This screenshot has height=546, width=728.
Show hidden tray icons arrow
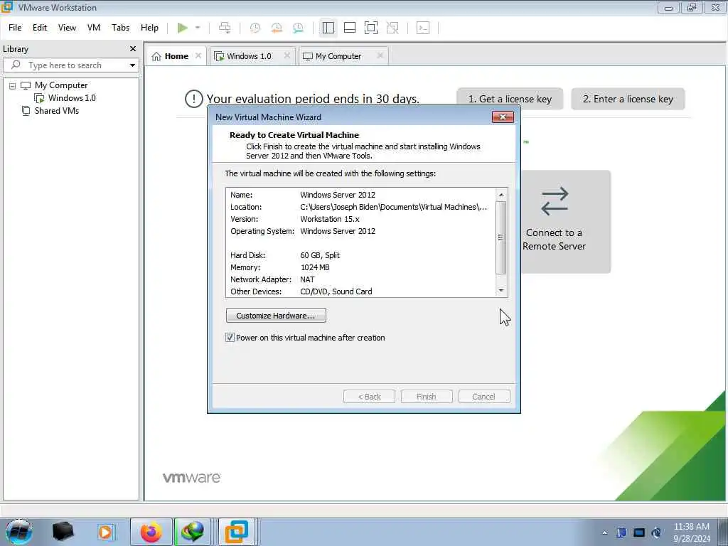point(604,532)
